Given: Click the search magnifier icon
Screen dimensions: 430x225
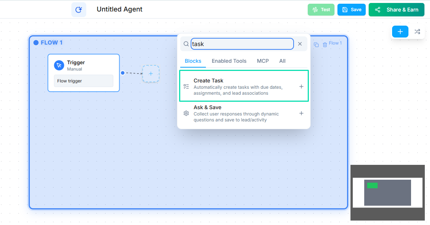Looking at the screenshot, I should 186,44.
